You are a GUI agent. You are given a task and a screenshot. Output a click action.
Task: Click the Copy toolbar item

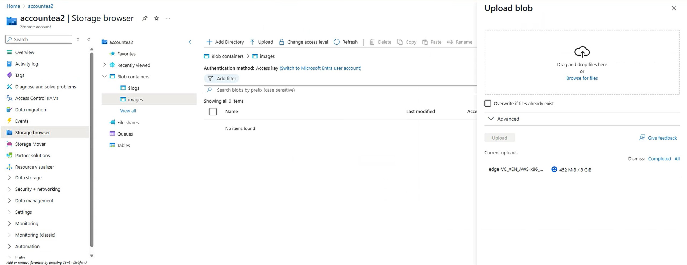pos(407,42)
